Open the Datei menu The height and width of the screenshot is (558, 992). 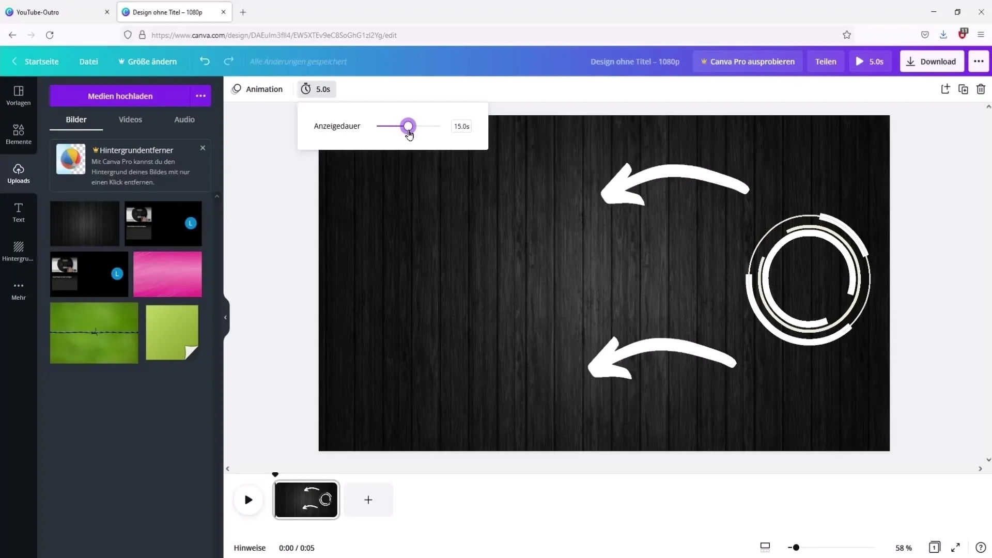pos(88,61)
